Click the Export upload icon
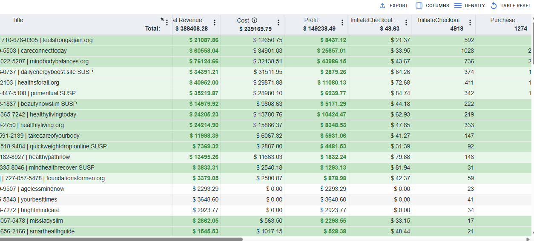This screenshot has height=241, width=534. point(382,6)
